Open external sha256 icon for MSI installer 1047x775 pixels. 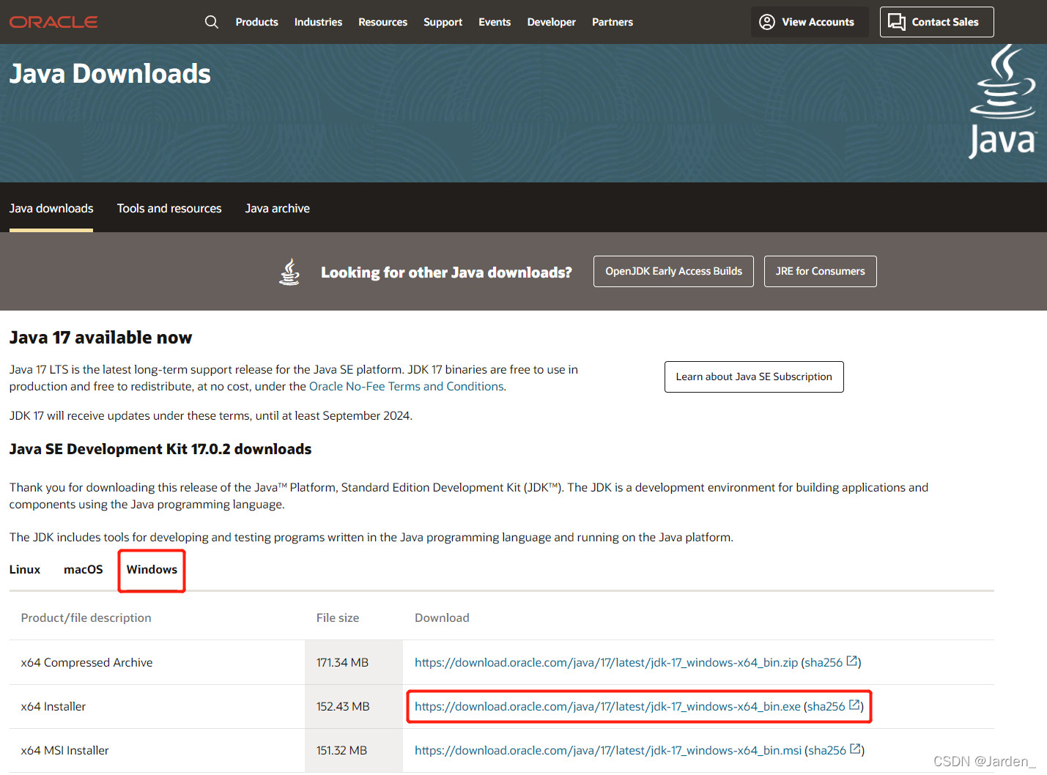855,749
